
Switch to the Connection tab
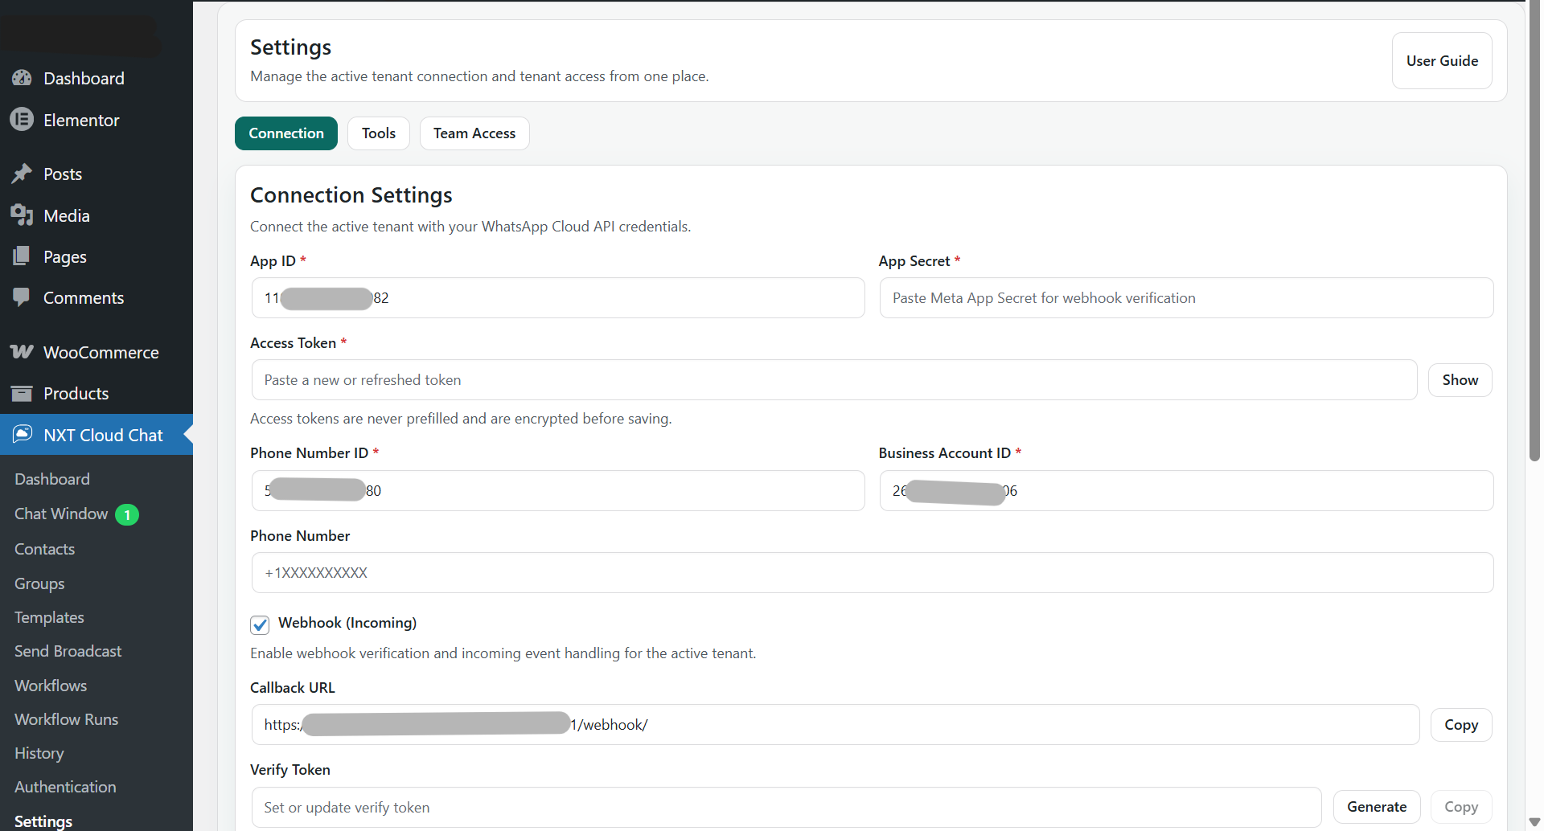coord(286,133)
